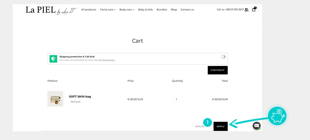The image size is (310, 140).
Task: Click the Total column header
Action: click(225, 81)
